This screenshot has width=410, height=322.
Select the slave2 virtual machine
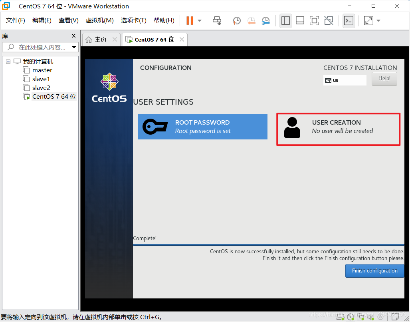point(41,87)
